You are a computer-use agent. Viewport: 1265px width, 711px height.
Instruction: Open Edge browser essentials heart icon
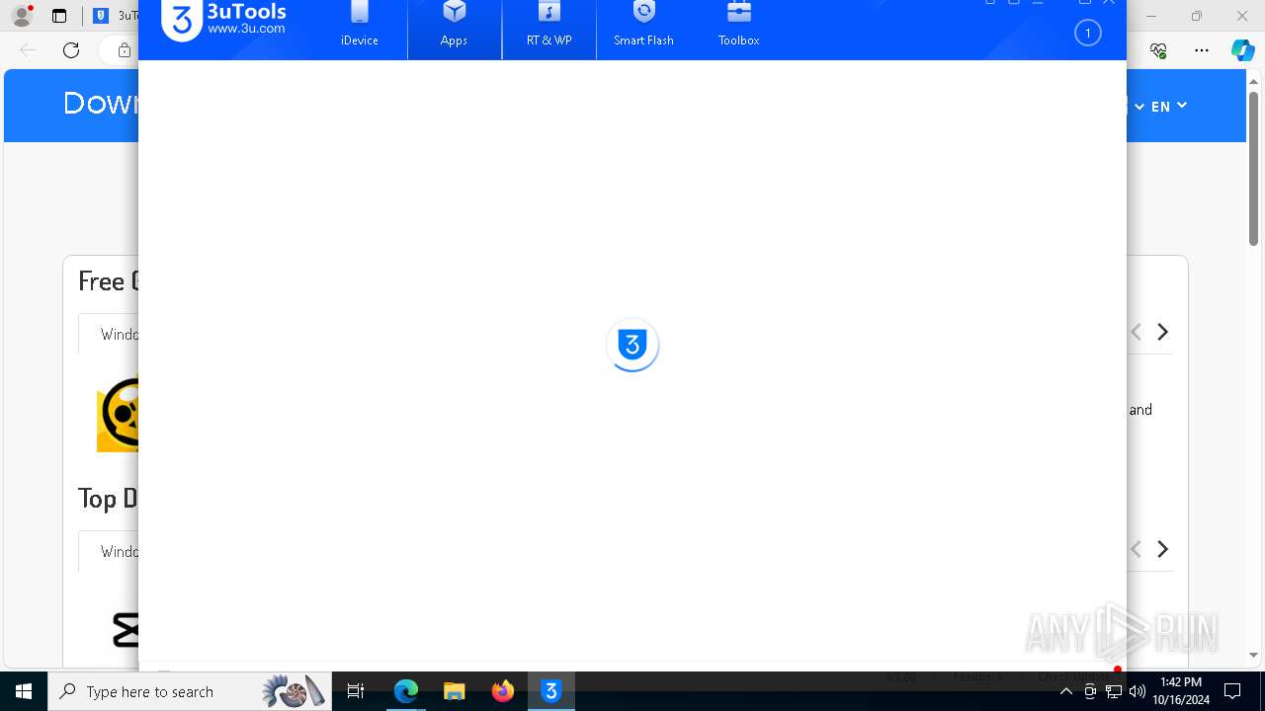(x=1158, y=50)
